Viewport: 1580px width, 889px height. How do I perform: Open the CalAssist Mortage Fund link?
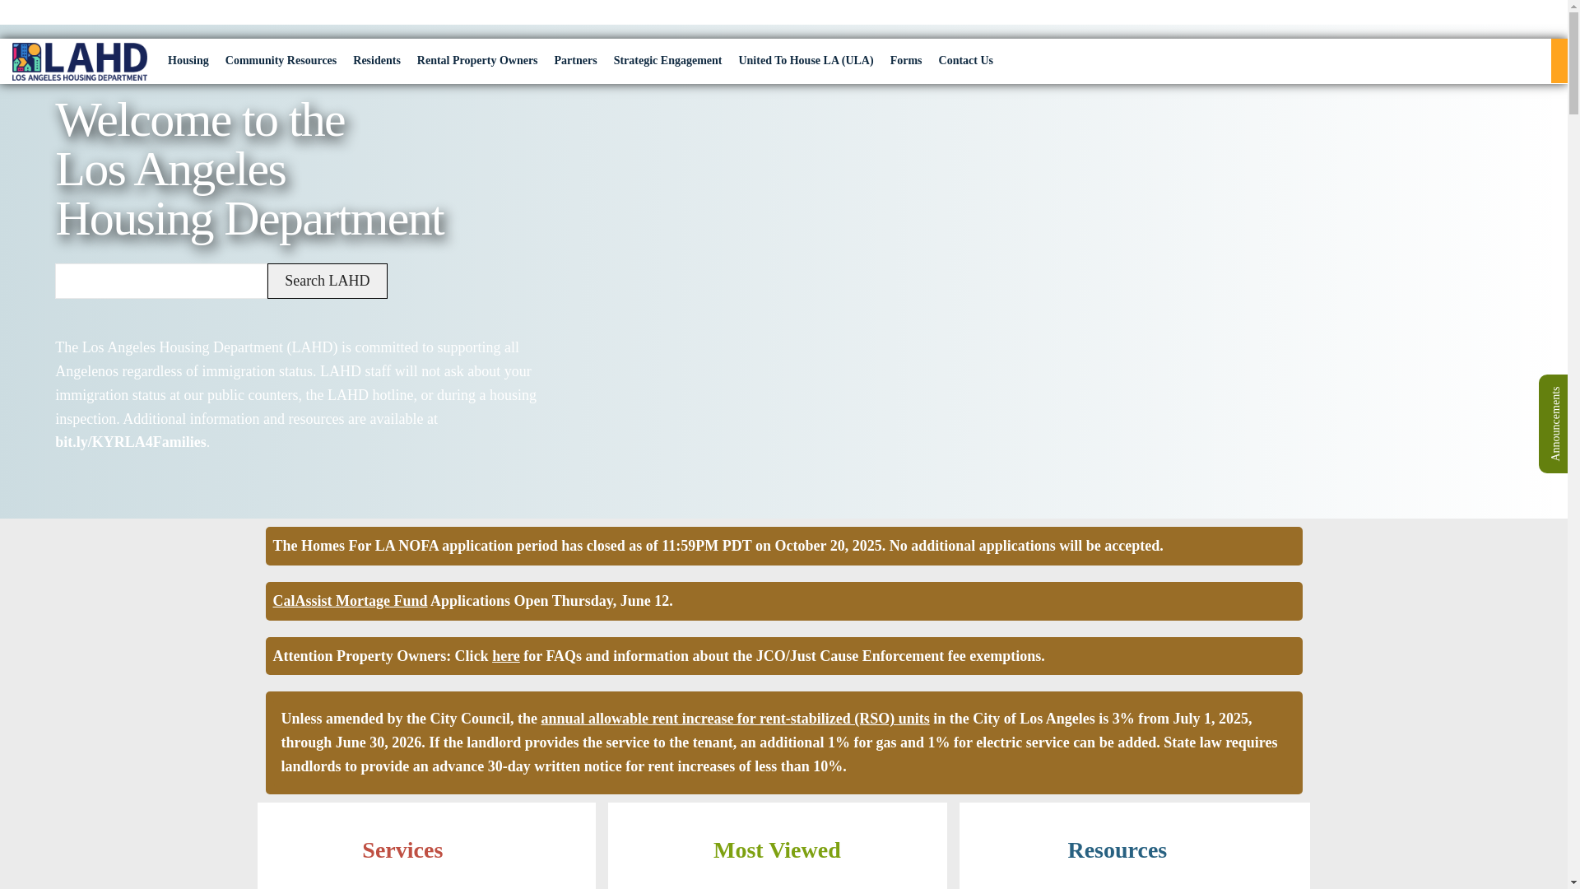[350, 601]
